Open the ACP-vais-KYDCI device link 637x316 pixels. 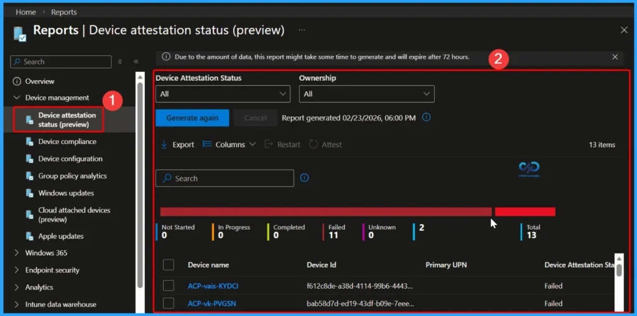tap(213, 286)
